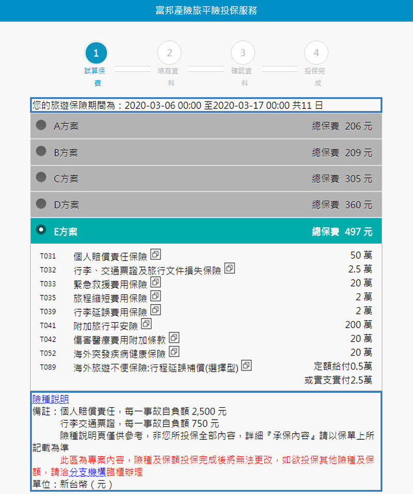Viewport: 413px width, 494px height.
Task: Open details icon beside 緊急救援費用保險
Action: (x=155, y=282)
